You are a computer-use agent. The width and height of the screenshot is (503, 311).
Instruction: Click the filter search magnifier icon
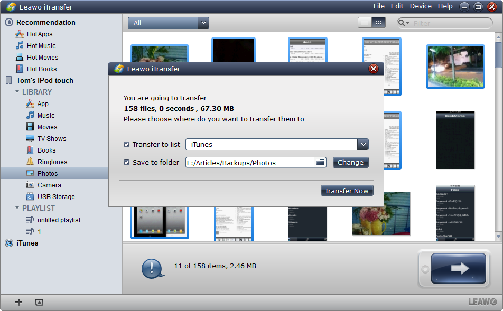[402, 23]
